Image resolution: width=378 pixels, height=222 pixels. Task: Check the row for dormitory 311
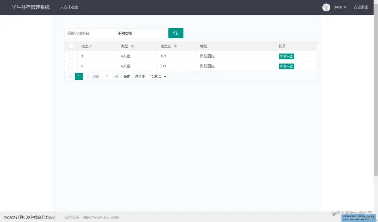click(x=71, y=66)
